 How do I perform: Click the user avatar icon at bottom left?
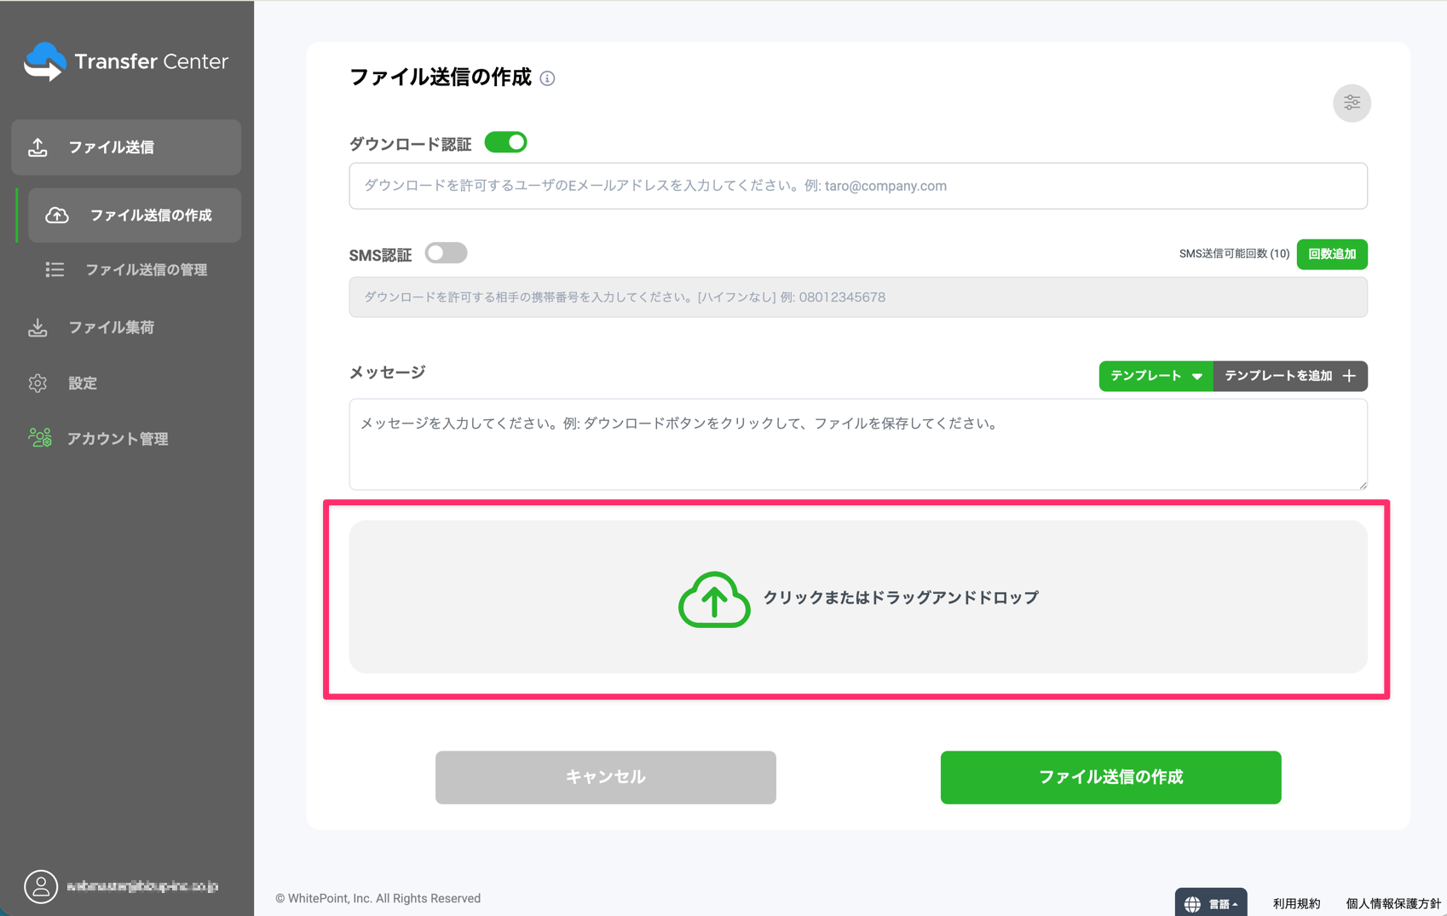[x=41, y=886]
